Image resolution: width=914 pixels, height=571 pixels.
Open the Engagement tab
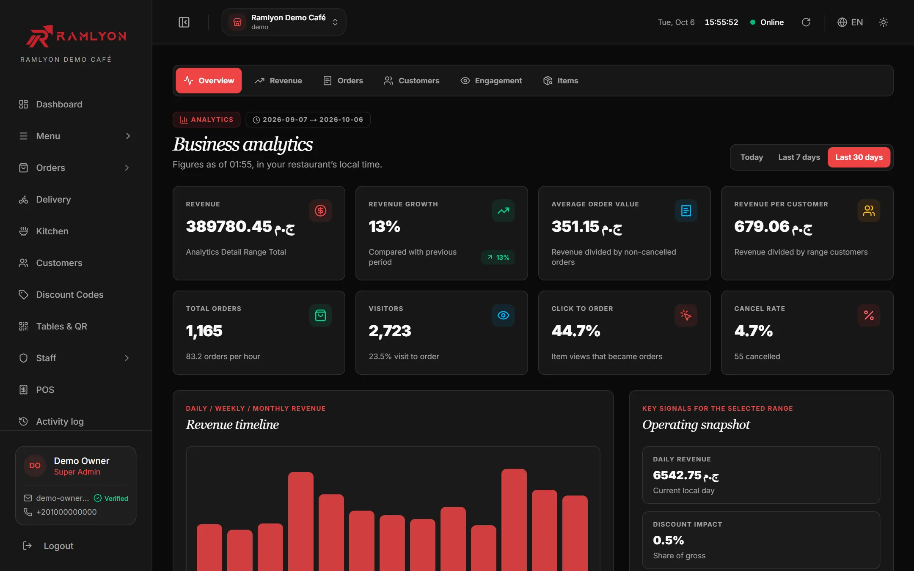point(491,81)
